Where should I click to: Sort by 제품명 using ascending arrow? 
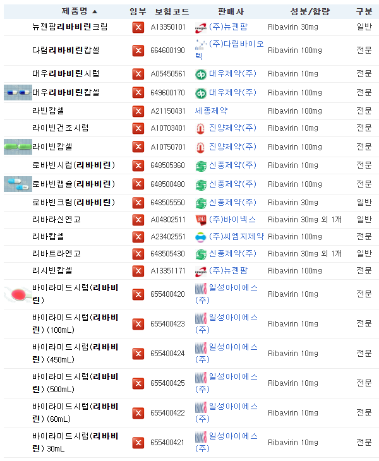[94, 12]
